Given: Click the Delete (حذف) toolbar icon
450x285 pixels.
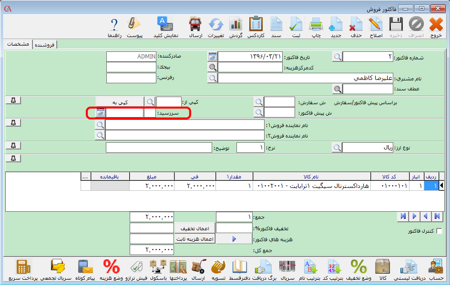Looking at the screenshot, I should point(356,26).
